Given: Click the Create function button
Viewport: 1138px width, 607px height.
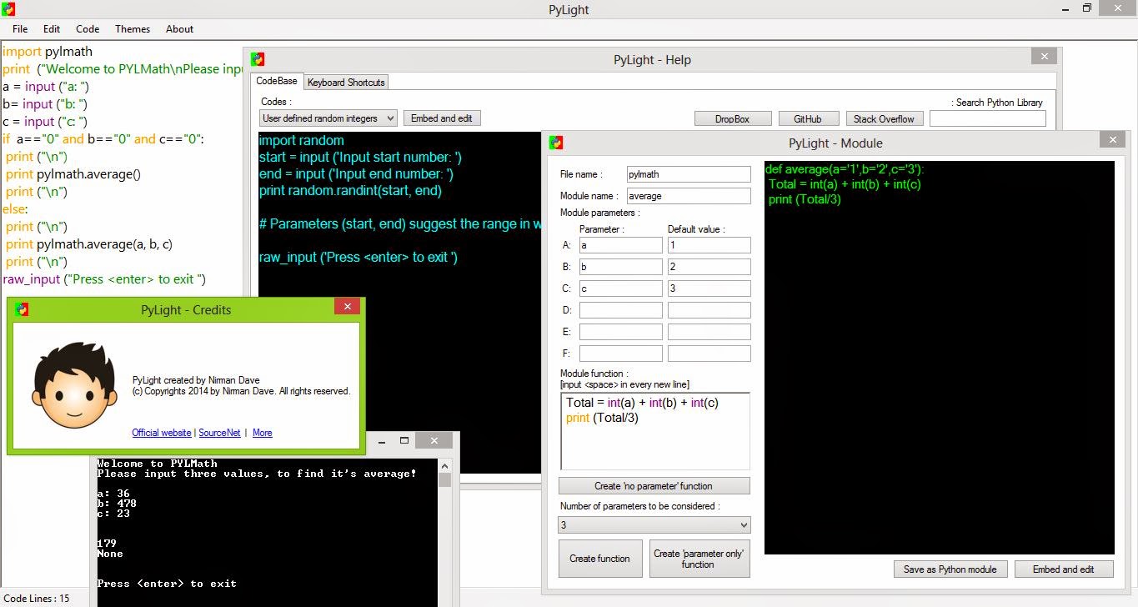Looking at the screenshot, I should point(599,558).
